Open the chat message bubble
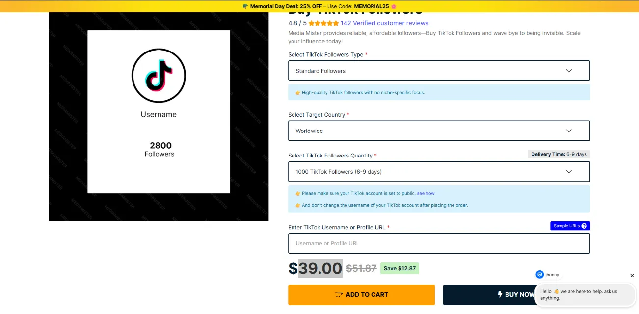This screenshot has height=314, width=639. (x=585, y=295)
